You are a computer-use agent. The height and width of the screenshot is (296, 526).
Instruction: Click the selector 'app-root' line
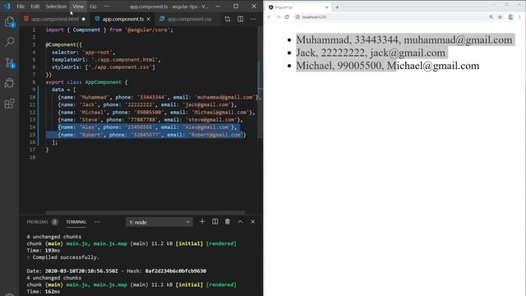pos(83,53)
